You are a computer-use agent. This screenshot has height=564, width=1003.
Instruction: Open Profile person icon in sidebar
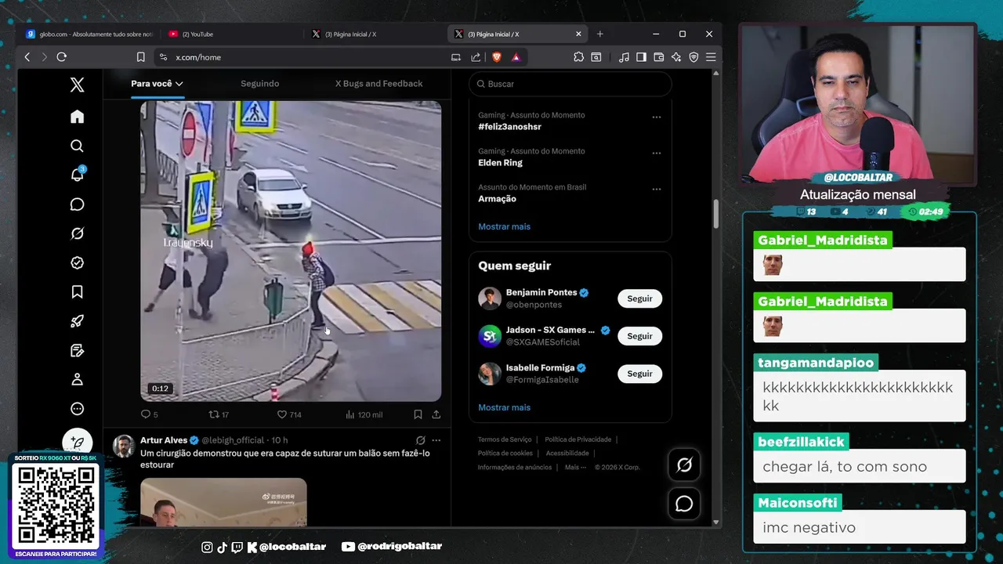[77, 379]
